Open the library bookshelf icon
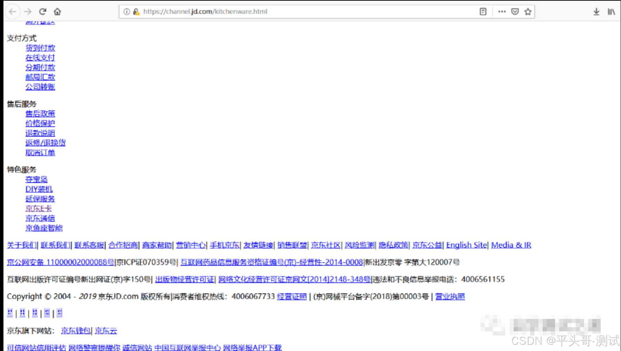621x351 pixels. 611,11
